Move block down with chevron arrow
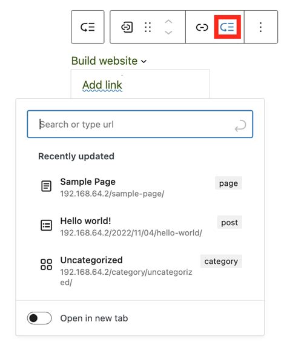The width and height of the screenshot is (287, 342). (168, 33)
